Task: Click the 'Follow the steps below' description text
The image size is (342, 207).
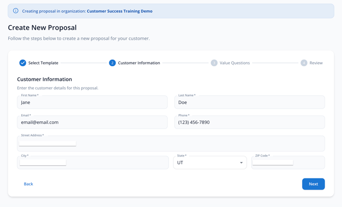Action: coord(79,38)
